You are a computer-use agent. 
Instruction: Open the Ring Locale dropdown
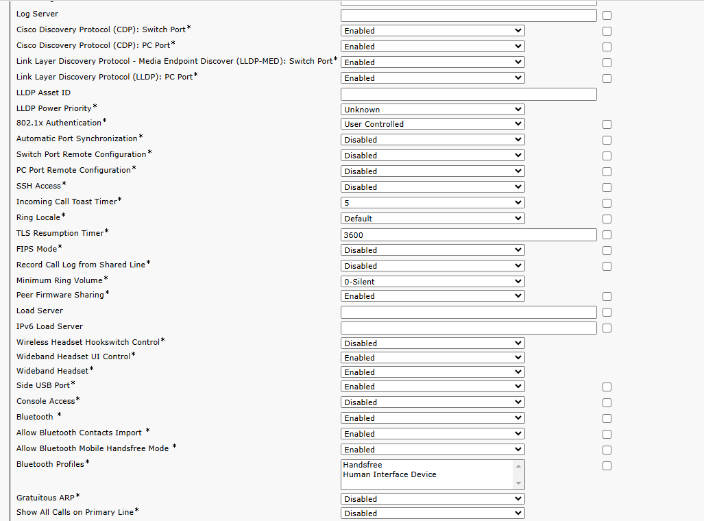click(x=433, y=218)
